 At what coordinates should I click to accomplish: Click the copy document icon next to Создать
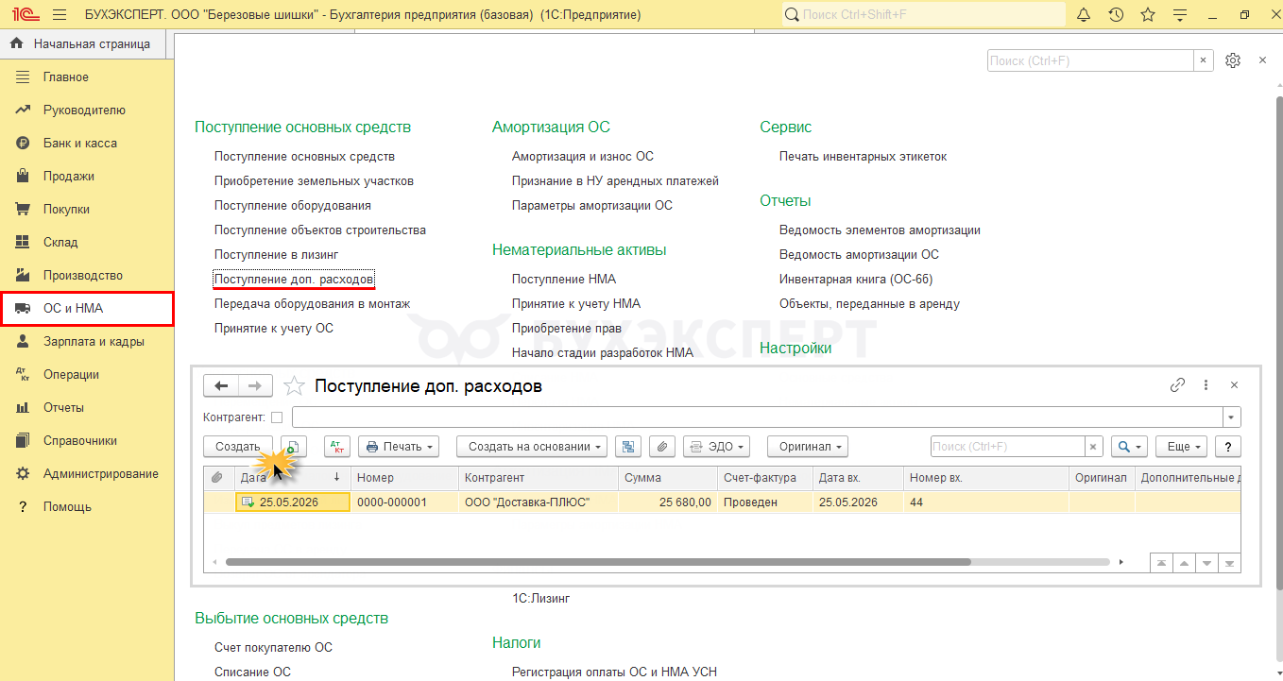coord(294,447)
